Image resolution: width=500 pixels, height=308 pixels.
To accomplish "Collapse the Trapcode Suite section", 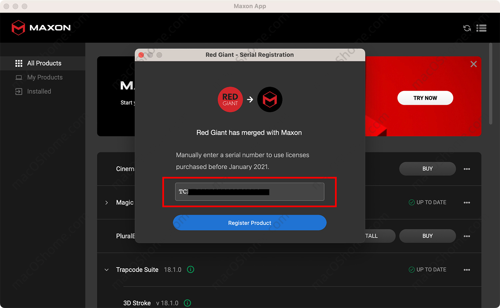I will click(106, 270).
